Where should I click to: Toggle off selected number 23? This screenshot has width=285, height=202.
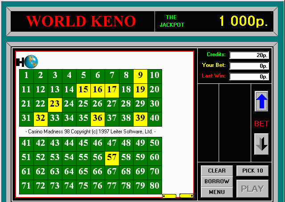tap(55, 104)
